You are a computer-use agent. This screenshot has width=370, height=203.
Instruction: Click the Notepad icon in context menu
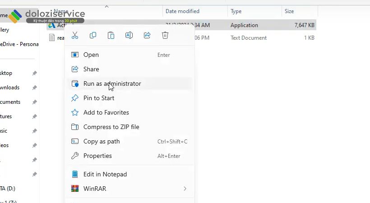click(x=75, y=174)
